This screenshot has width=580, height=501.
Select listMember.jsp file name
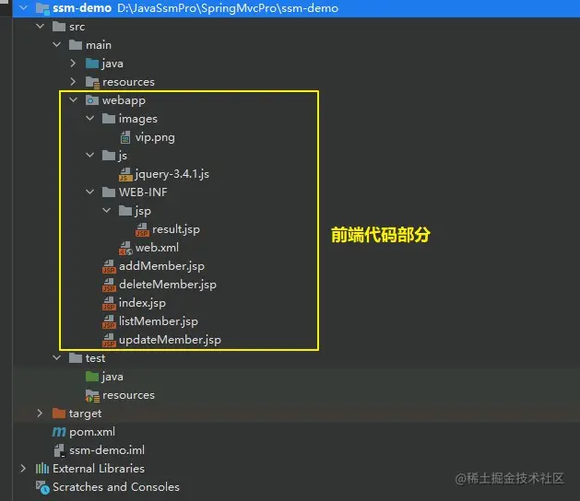pos(159,321)
